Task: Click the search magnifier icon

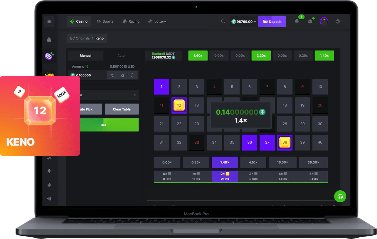Action: pos(223,21)
